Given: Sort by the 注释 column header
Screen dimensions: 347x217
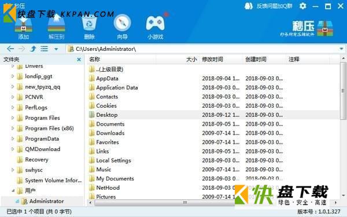Looking at the screenshot, I should click(308, 60).
